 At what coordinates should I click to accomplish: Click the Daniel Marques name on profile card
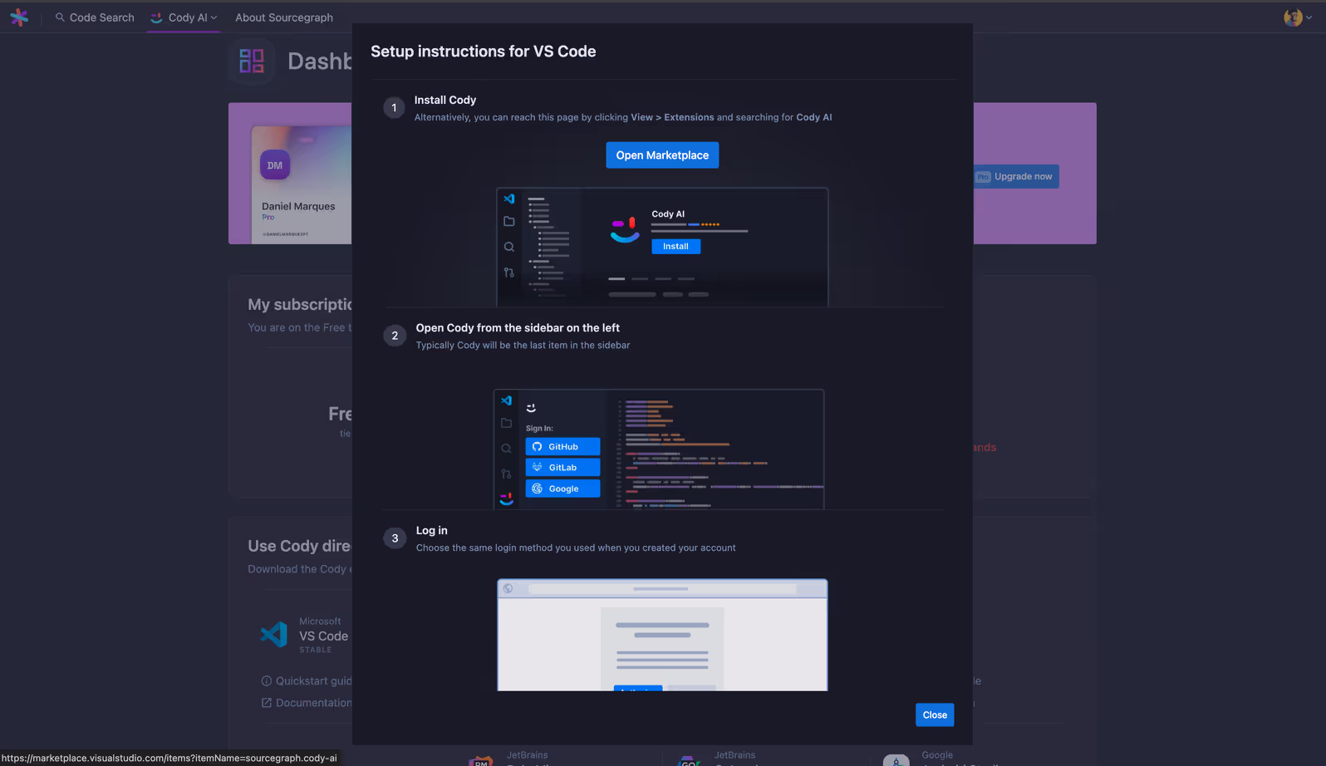point(298,206)
